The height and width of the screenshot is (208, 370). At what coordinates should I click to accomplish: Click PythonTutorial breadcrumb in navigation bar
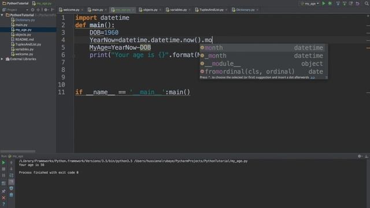[16, 3]
